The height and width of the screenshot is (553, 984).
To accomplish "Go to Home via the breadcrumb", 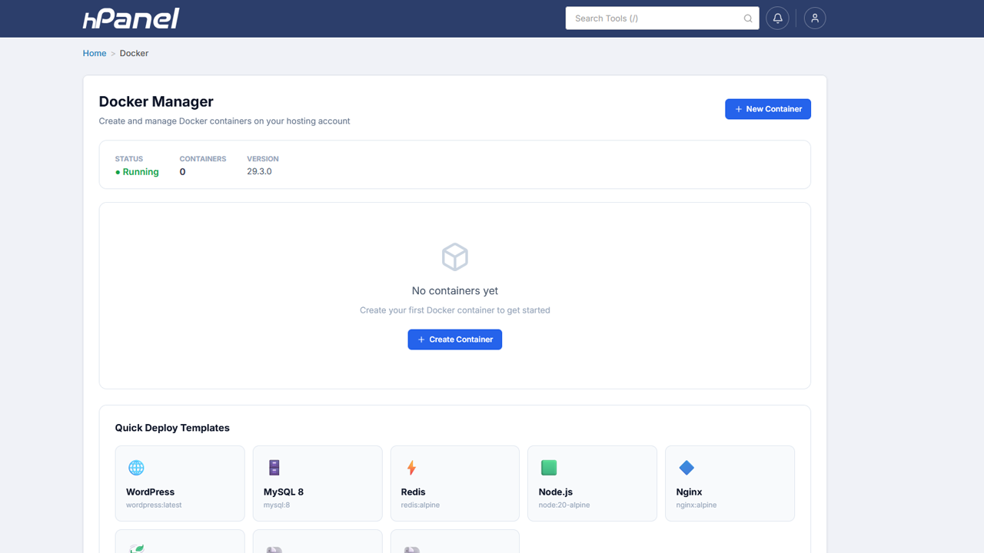I will pos(95,53).
